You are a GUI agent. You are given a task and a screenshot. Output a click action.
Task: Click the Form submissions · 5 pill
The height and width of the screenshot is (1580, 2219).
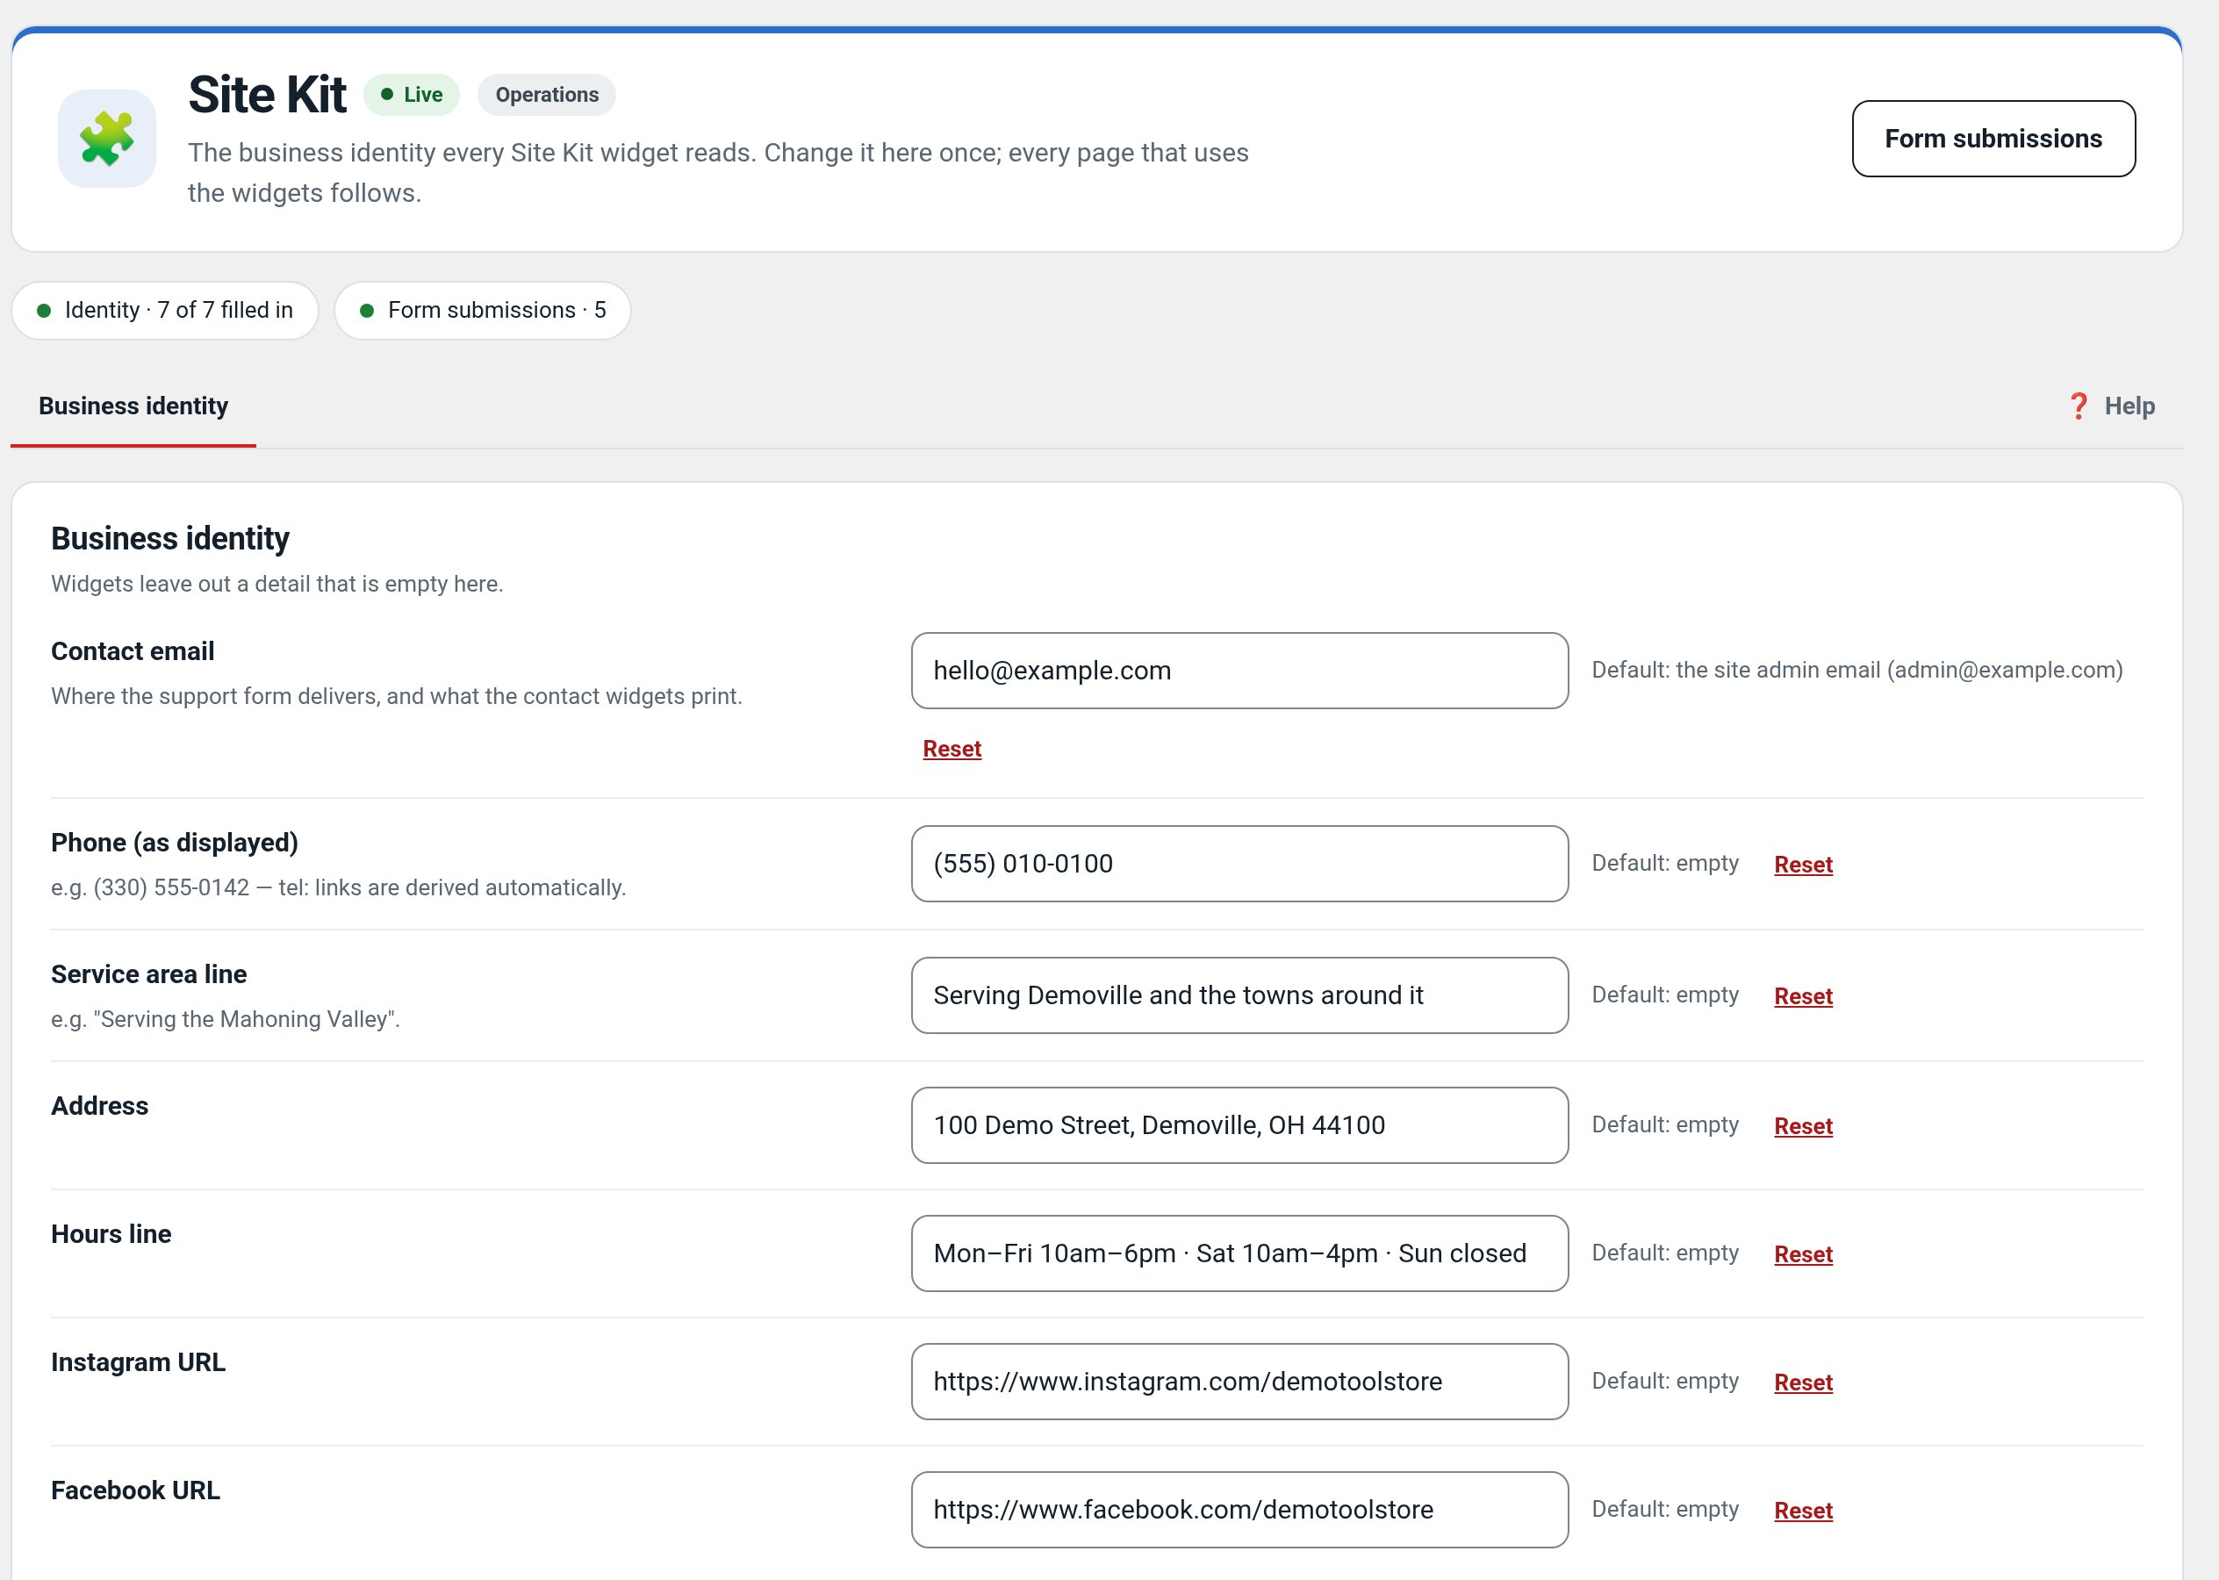click(483, 311)
